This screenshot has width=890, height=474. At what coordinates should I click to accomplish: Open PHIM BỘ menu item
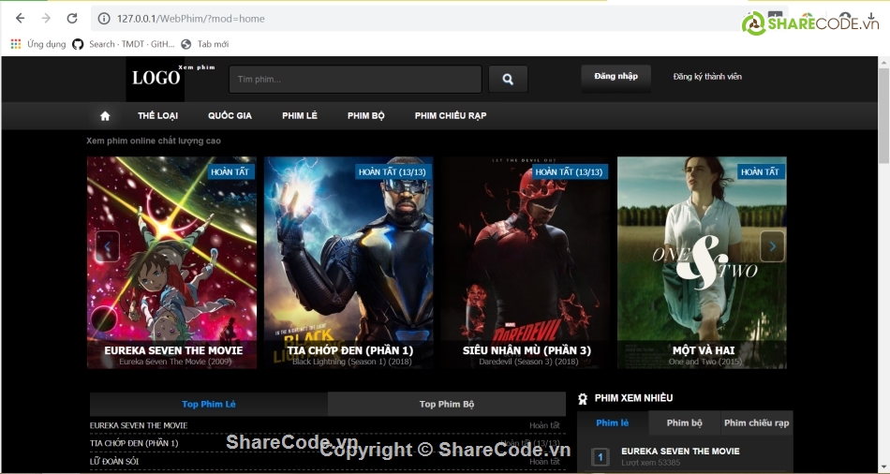[366, 116]
